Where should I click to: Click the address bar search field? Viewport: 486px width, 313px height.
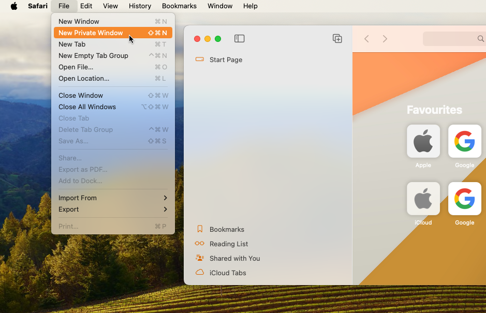pyautogui.click(x=453, y=38)
